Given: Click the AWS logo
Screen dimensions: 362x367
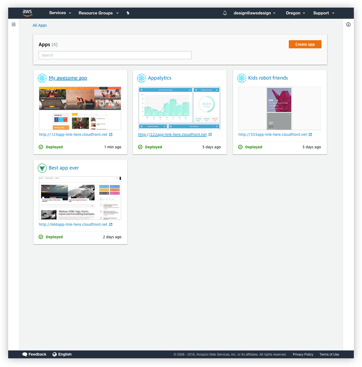Looking at the screenshot, I should click(27, 13).
